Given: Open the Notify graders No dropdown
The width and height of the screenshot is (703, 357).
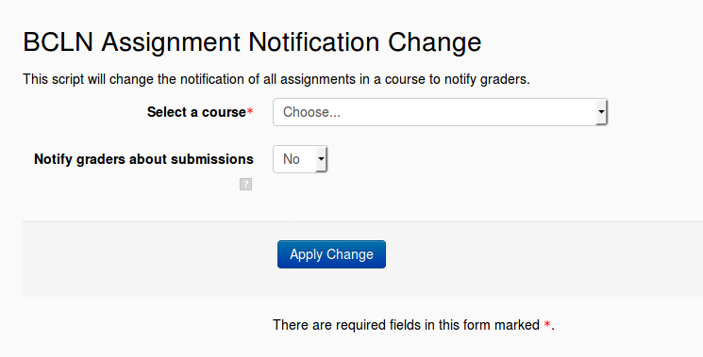Looking at the screenshot, I should [x=300, y=159].
